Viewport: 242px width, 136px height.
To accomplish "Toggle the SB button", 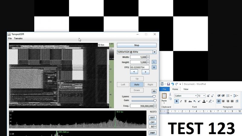I will [154, 91].
